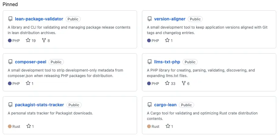Click the 19 stars count
Screen dimensions: 279x137
click(34, 40)
